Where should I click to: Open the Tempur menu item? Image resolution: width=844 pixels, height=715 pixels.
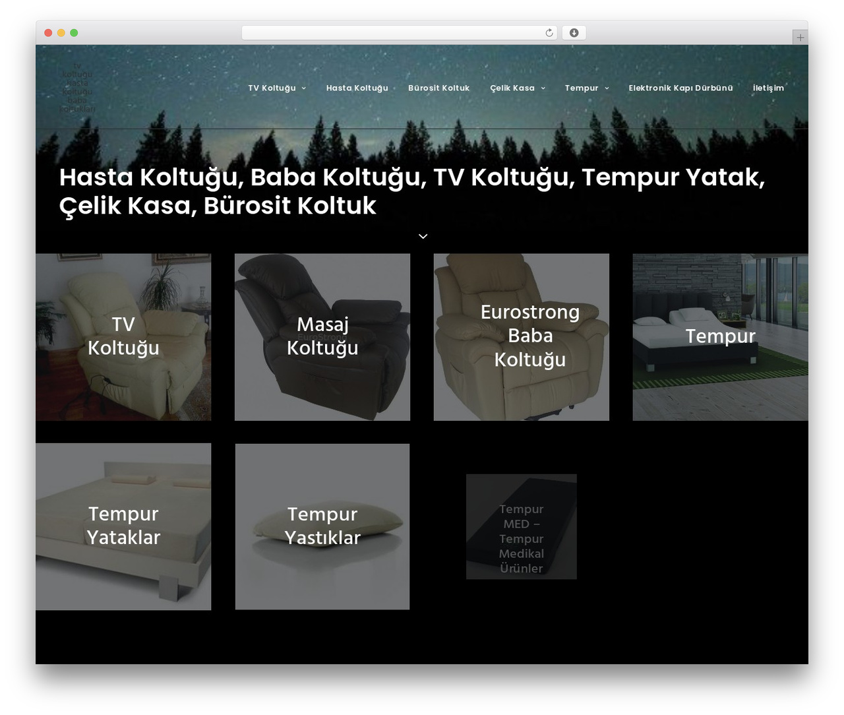[582, 88]
